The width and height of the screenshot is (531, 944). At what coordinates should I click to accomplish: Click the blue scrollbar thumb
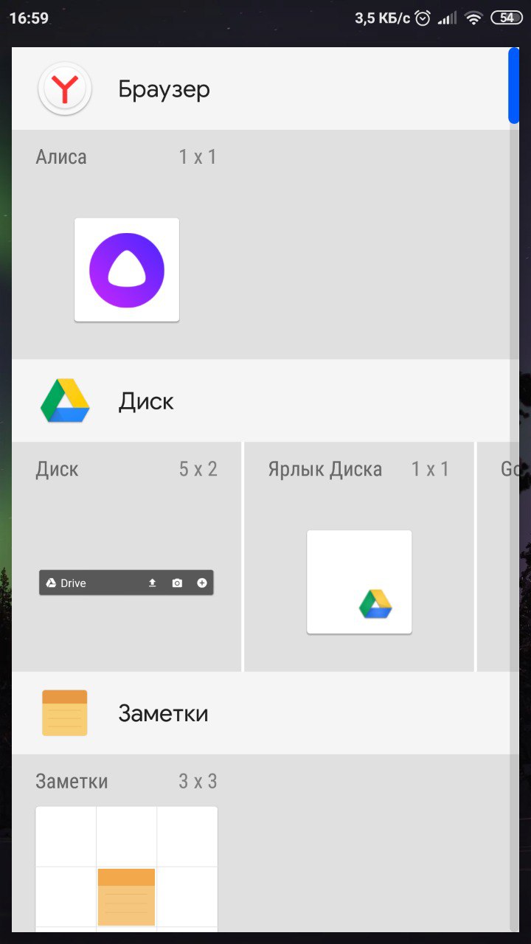point(514,85)
